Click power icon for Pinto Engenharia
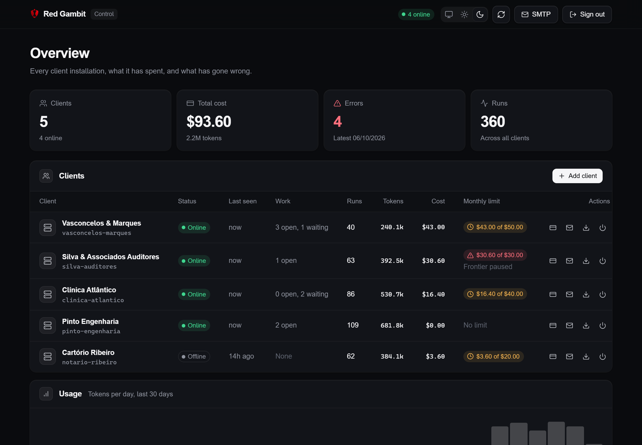Image resolution: width=642 pixels, height=445 pixels. [x=603, y=325]
